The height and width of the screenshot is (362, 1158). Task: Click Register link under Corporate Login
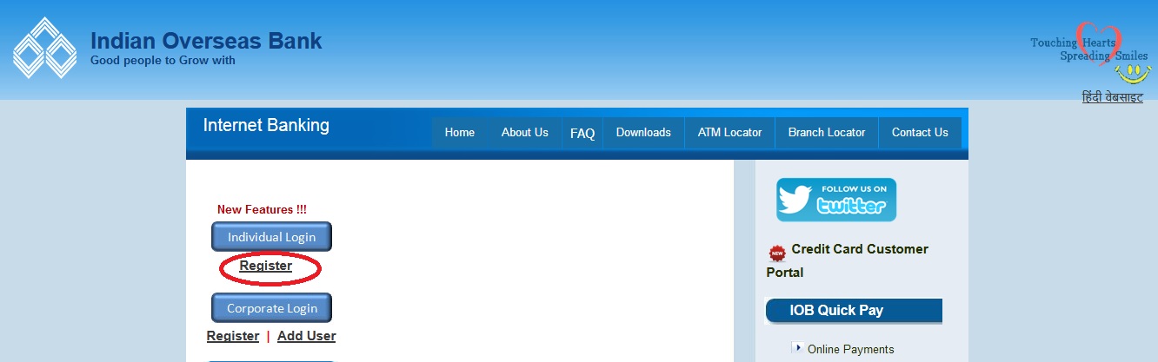(233, 336)
